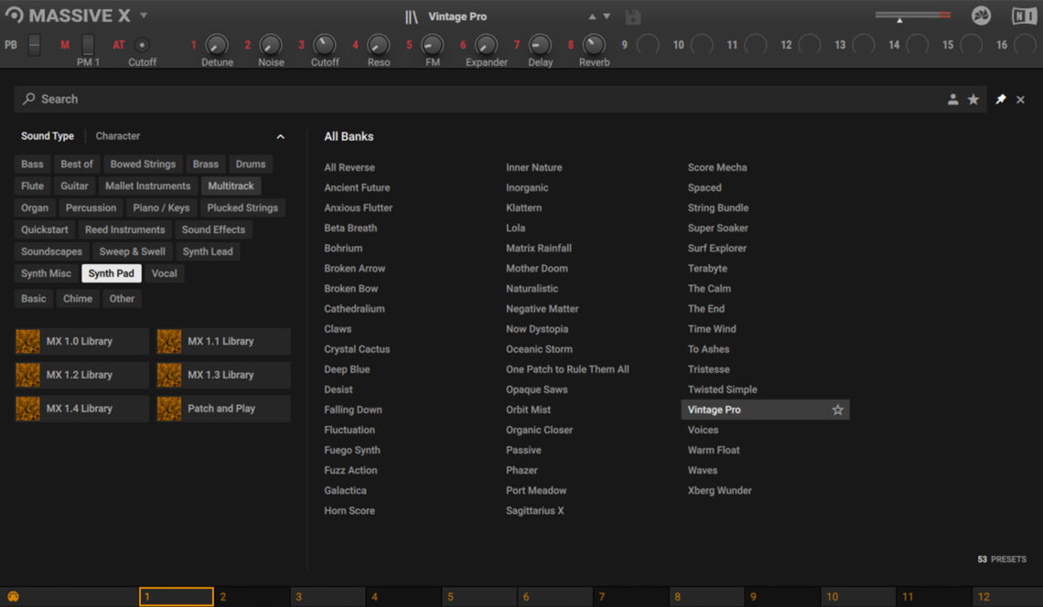Toggle the Synth Pad sound type filter
The image size is (1043, 607).
click(x=111, y=272)
